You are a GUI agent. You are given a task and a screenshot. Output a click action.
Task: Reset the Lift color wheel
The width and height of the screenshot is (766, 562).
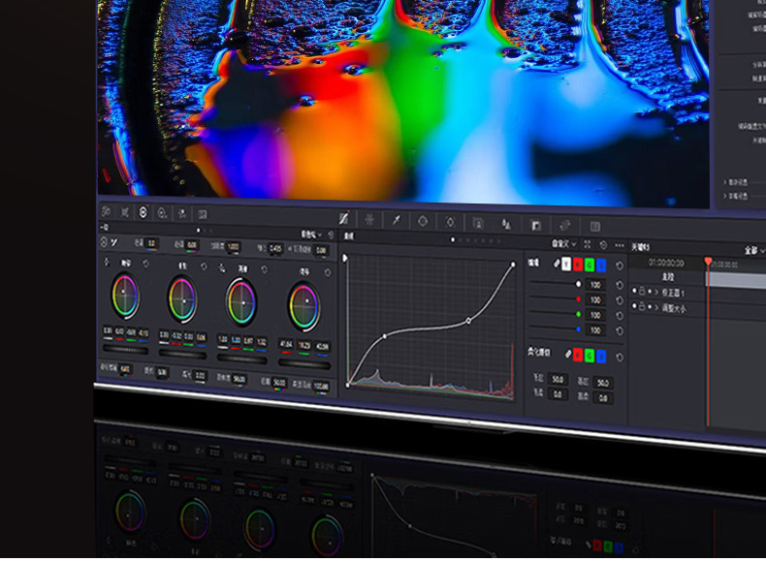pyautogui.click(x=145, y=263)
